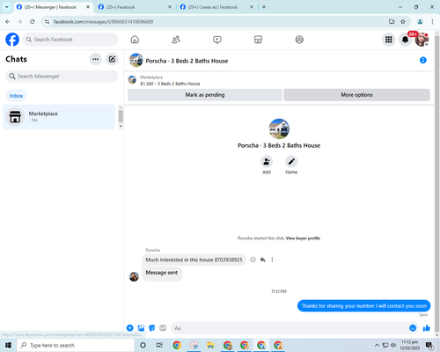
Task: Click chat list scrollbar down arrow
Action: click(121, 126)
